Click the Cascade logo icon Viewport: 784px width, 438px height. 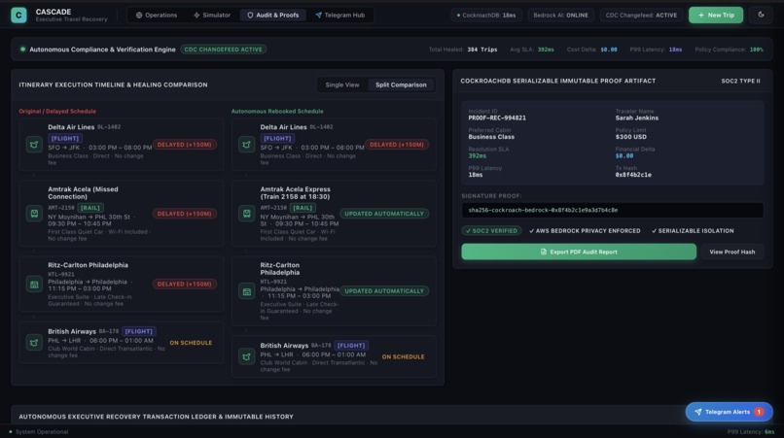18,15
